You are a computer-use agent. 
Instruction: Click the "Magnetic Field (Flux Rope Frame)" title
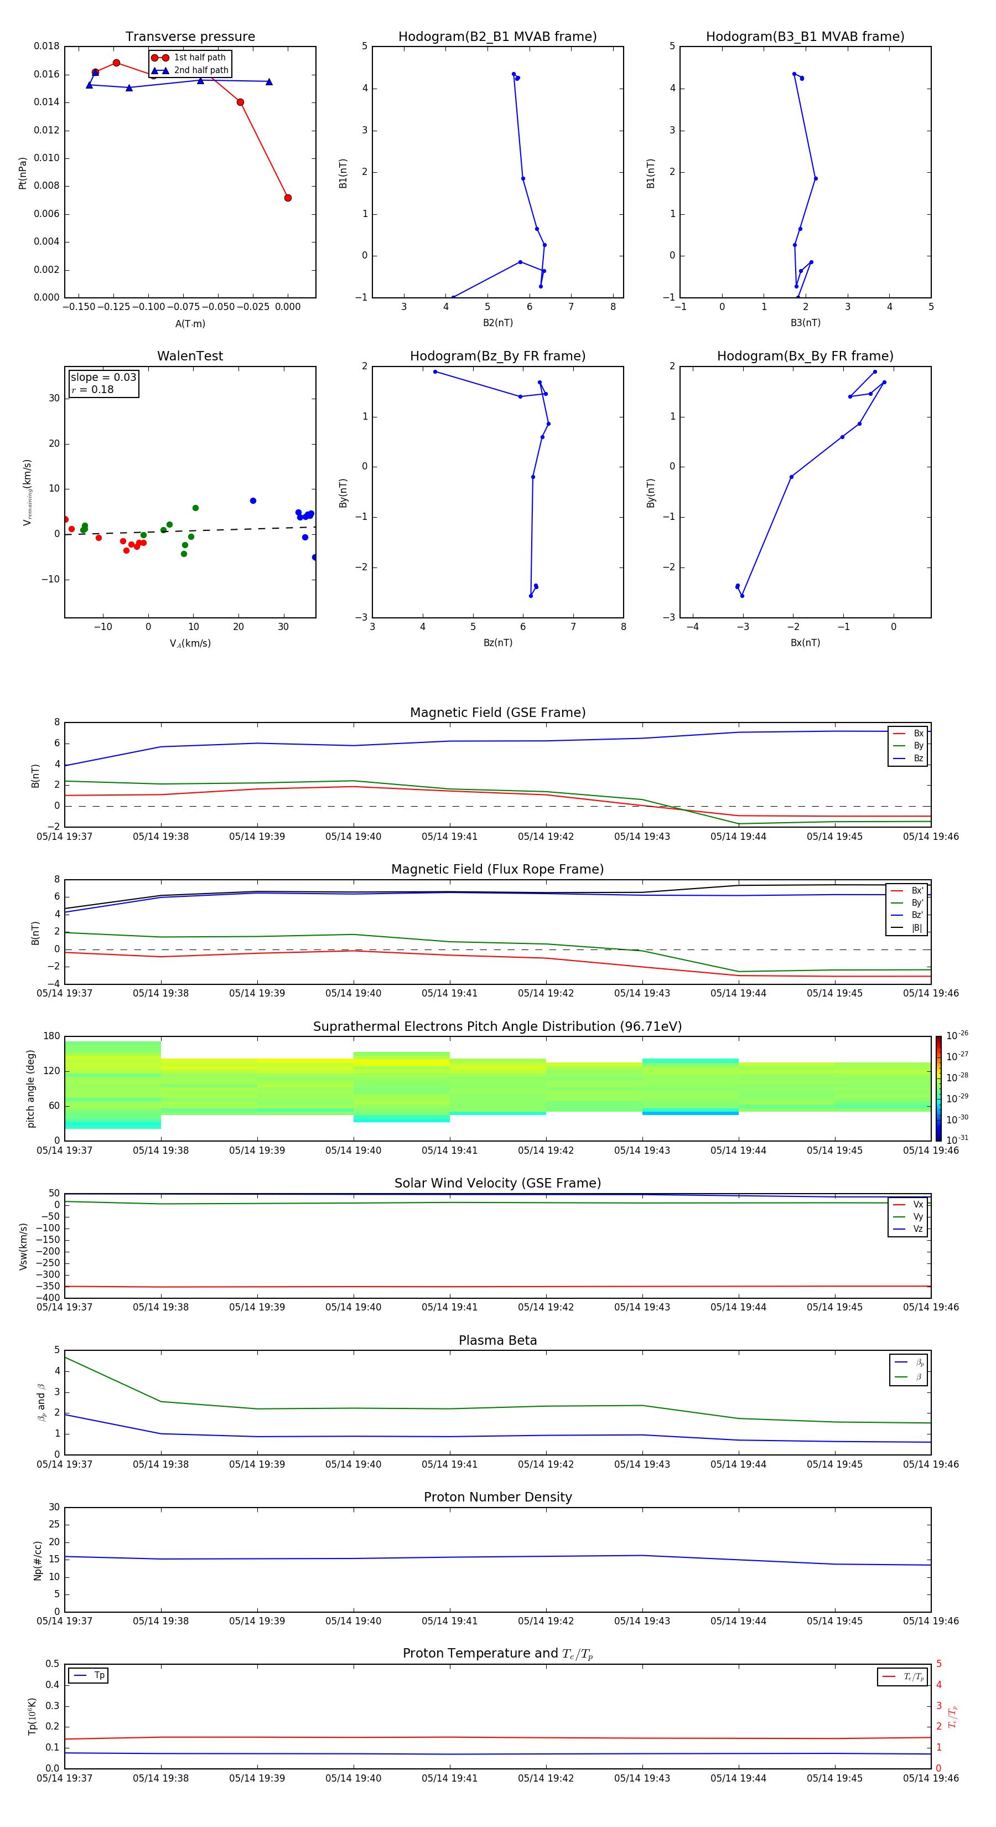497,870
